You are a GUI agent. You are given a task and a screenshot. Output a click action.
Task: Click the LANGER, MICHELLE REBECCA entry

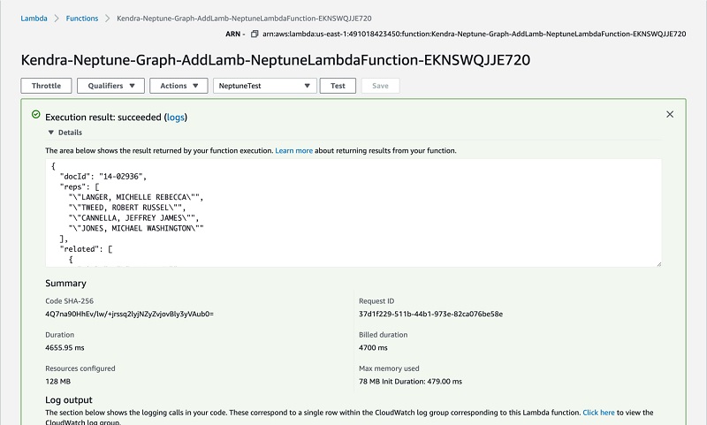click(136, 197)
